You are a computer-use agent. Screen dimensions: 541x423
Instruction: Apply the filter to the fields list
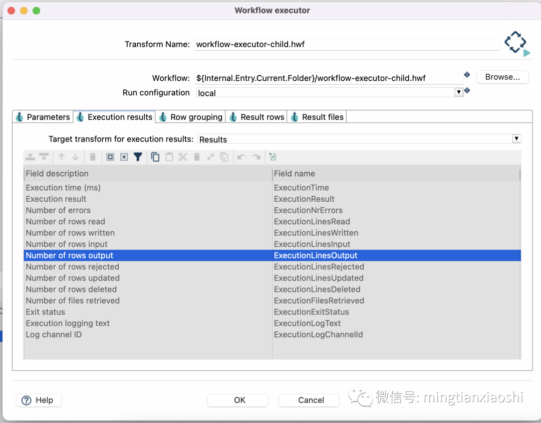(x=137, y=157)
